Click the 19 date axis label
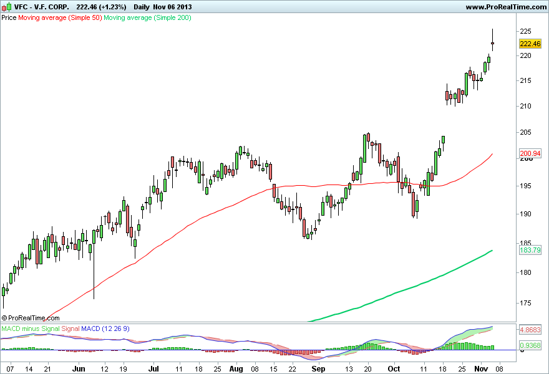 (x=123, y=369)
